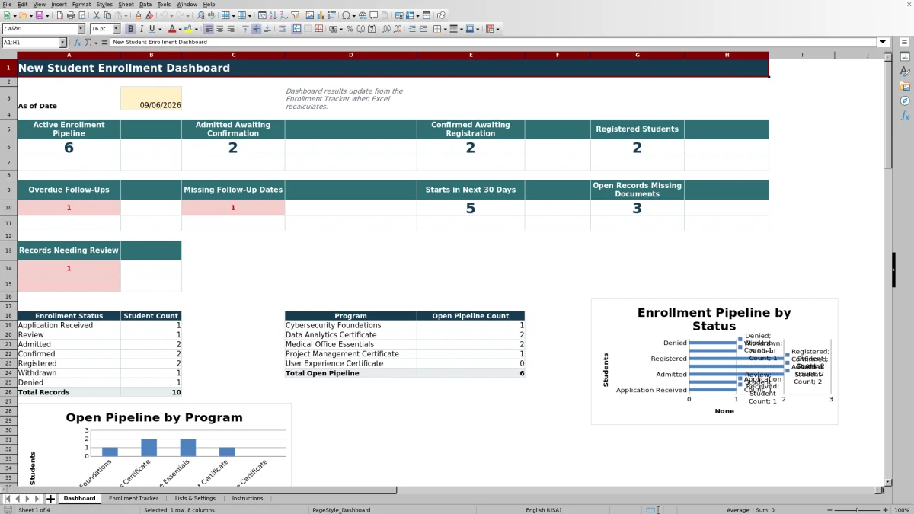Open the Borders dropdown arrow
The image size is (914, 514).
444,29
